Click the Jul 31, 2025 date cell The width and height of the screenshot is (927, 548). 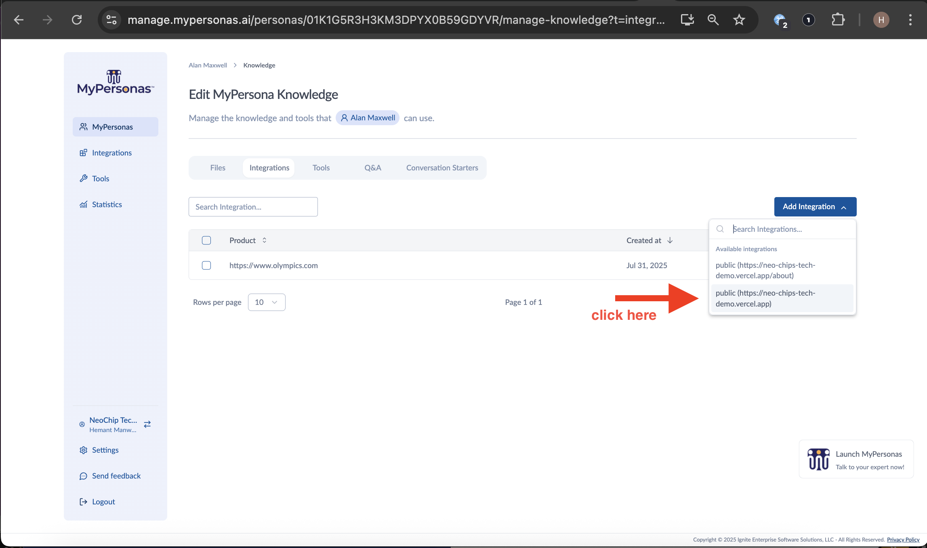click(x=647, y=265)
